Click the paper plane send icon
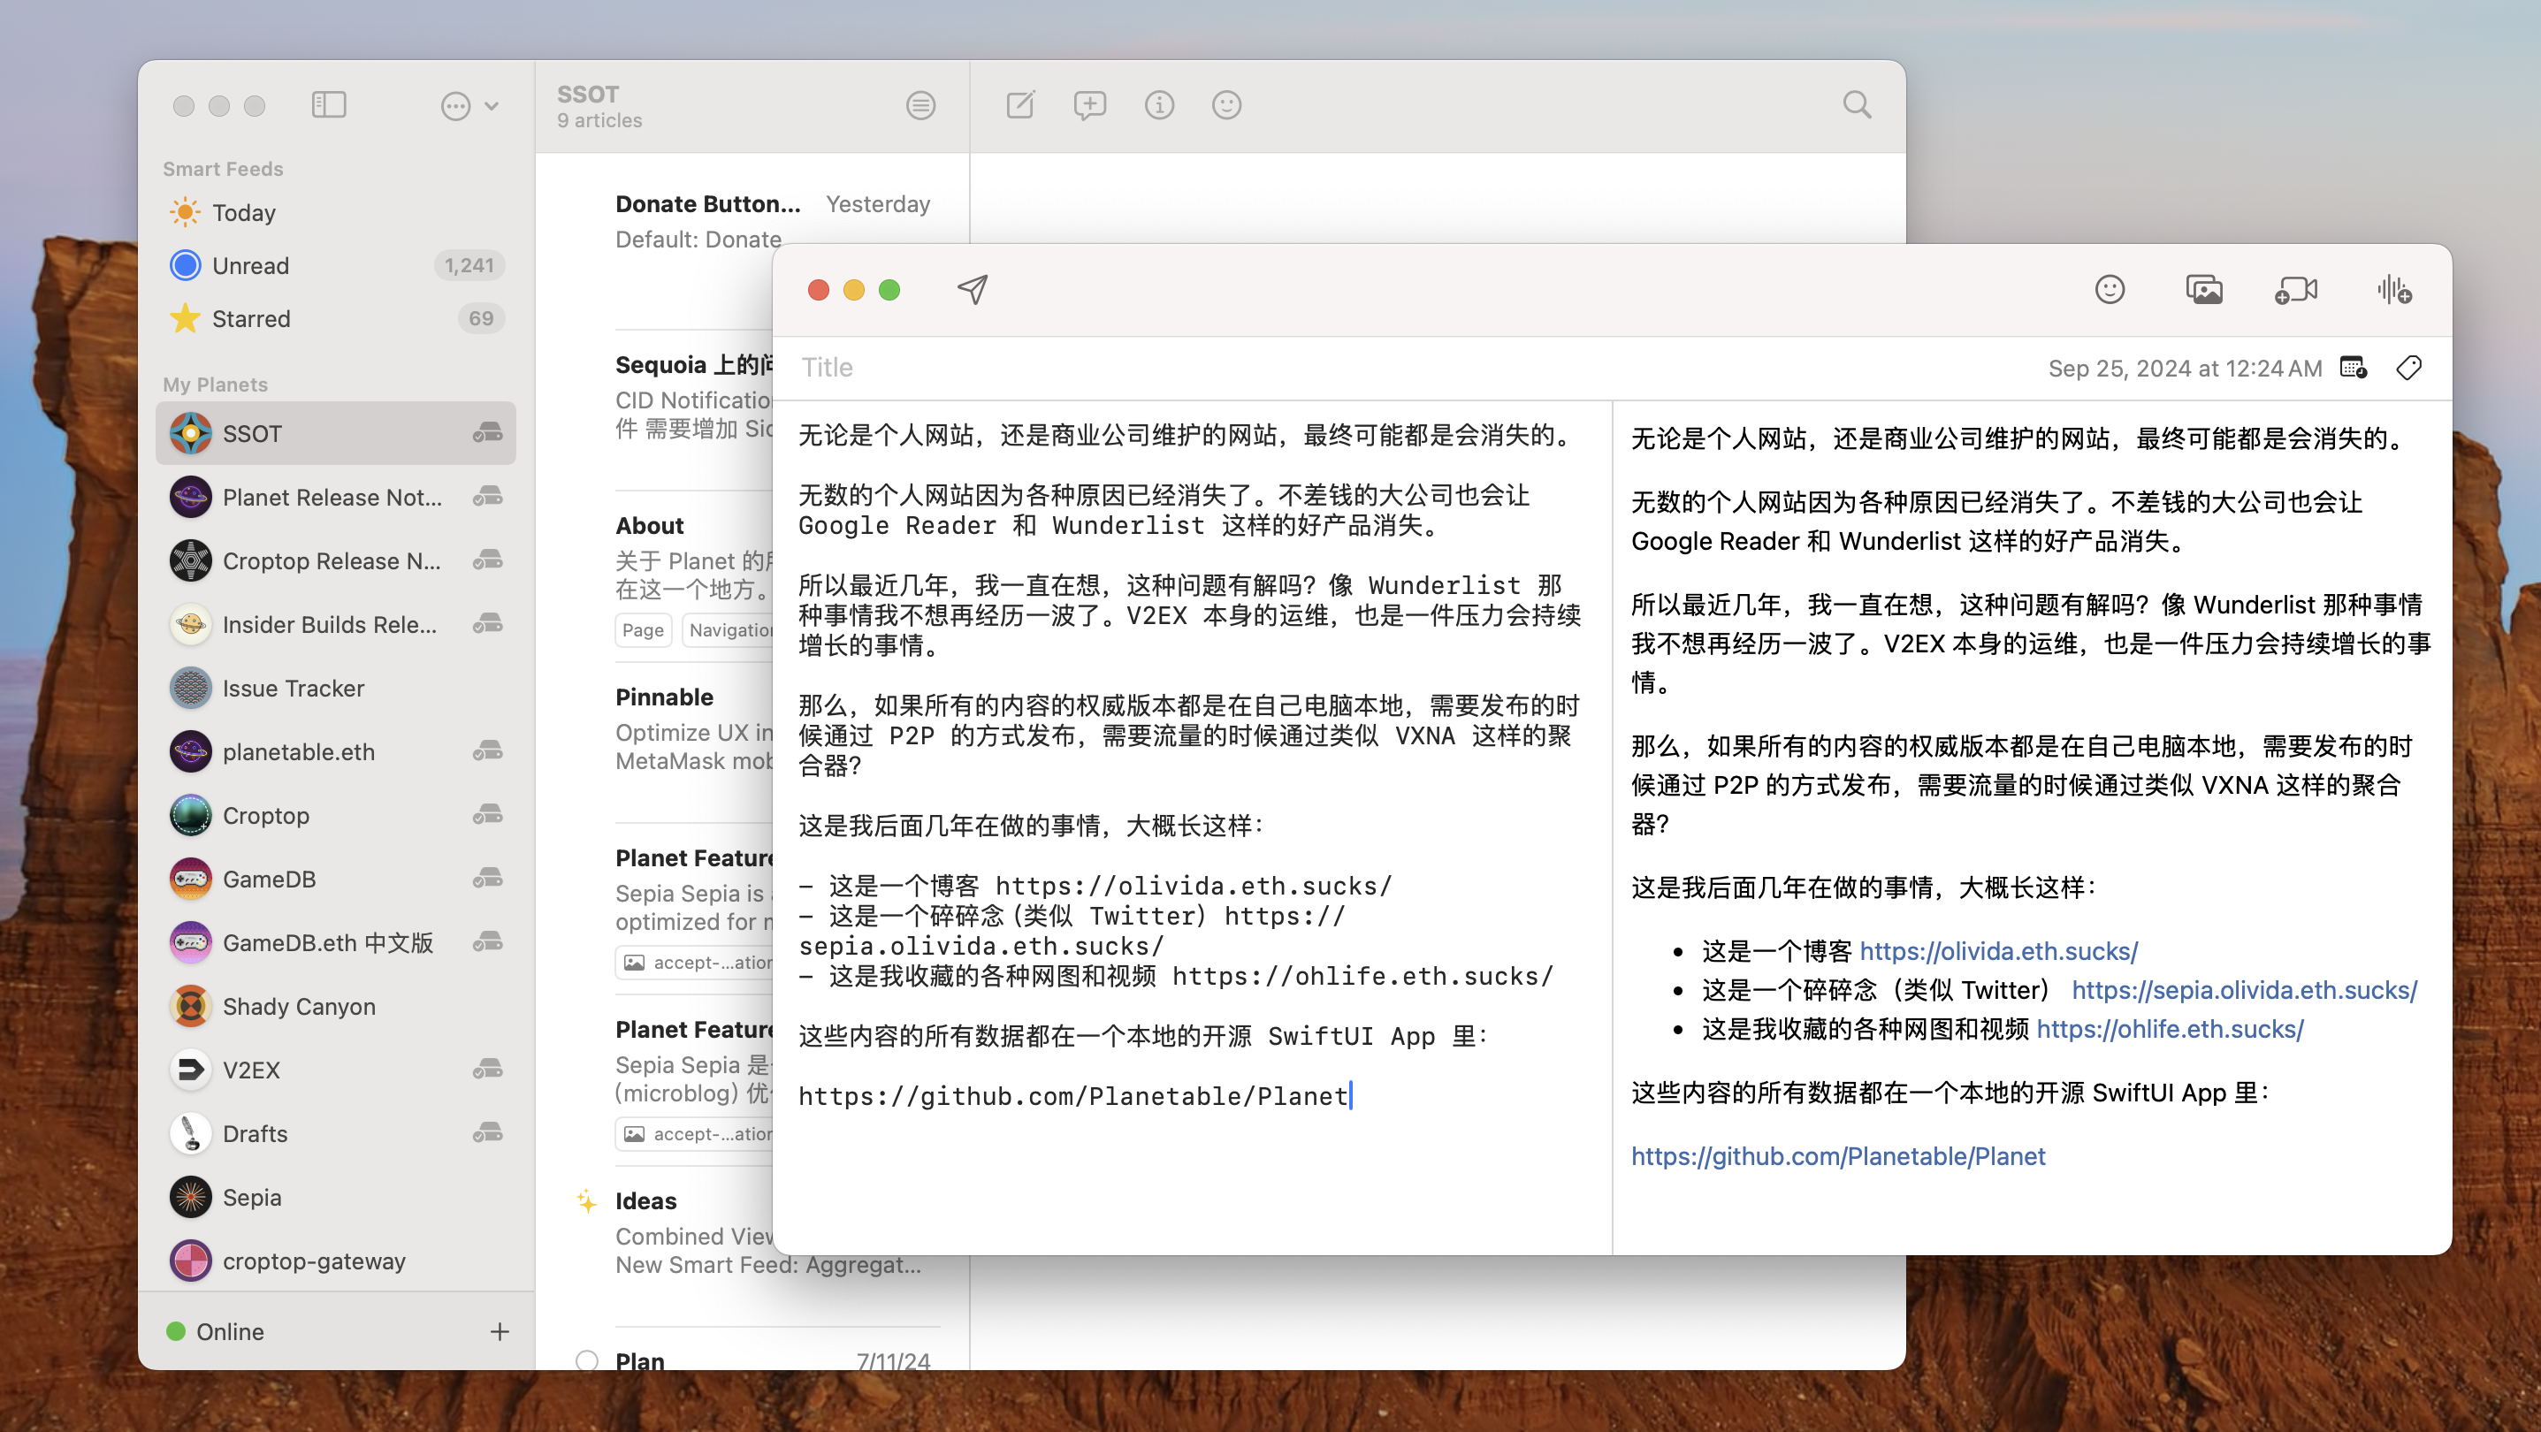The height and width of the screenshot is (1432, 2541). coord(972,289)
